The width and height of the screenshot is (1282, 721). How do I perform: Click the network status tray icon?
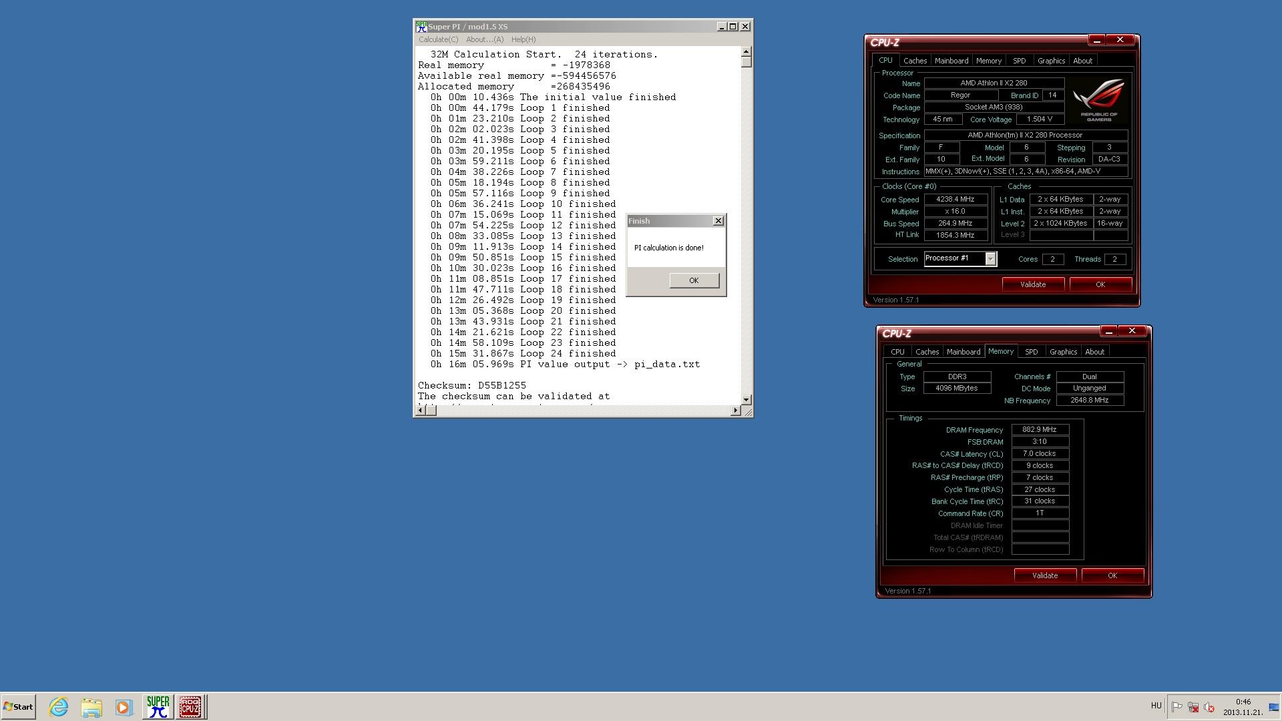[1193, 707]
